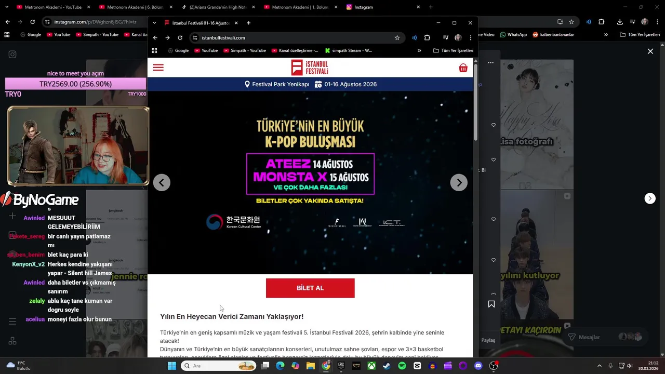Open Spotify from the taskbar
This screenshot has width=665, height=374.
tap(402, 366)
